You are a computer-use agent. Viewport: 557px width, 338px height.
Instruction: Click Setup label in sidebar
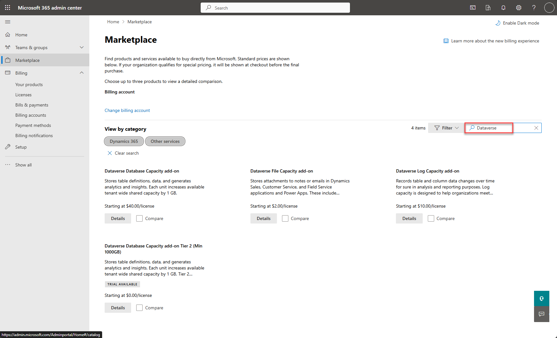(21, 147)
